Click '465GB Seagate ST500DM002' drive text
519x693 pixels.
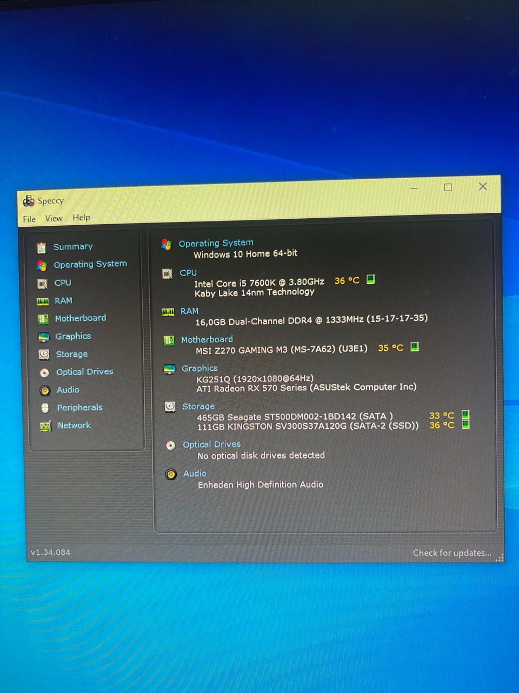[295, 417]
